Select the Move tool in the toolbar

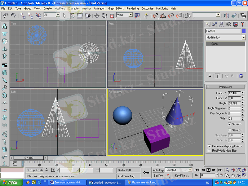pos(97,15)
